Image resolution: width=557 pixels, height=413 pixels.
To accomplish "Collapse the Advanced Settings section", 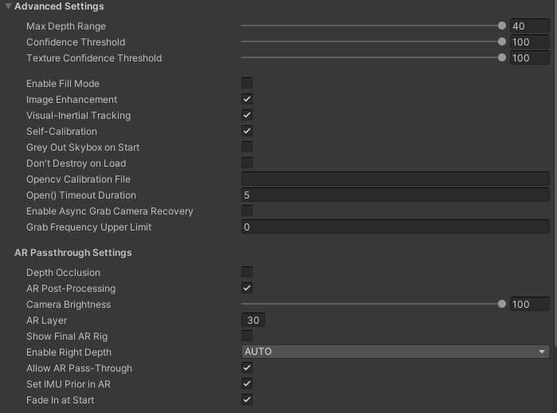I will pos(8,6).
